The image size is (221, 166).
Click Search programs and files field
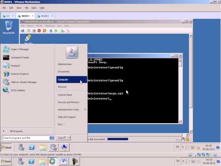(x=26, y=138)
